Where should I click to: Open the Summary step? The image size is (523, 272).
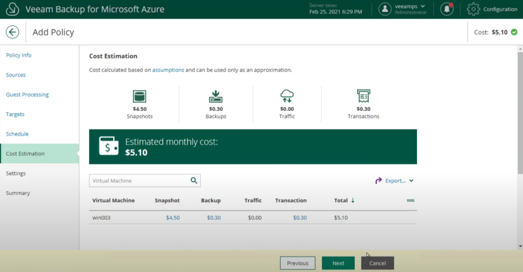pos(18,193)
